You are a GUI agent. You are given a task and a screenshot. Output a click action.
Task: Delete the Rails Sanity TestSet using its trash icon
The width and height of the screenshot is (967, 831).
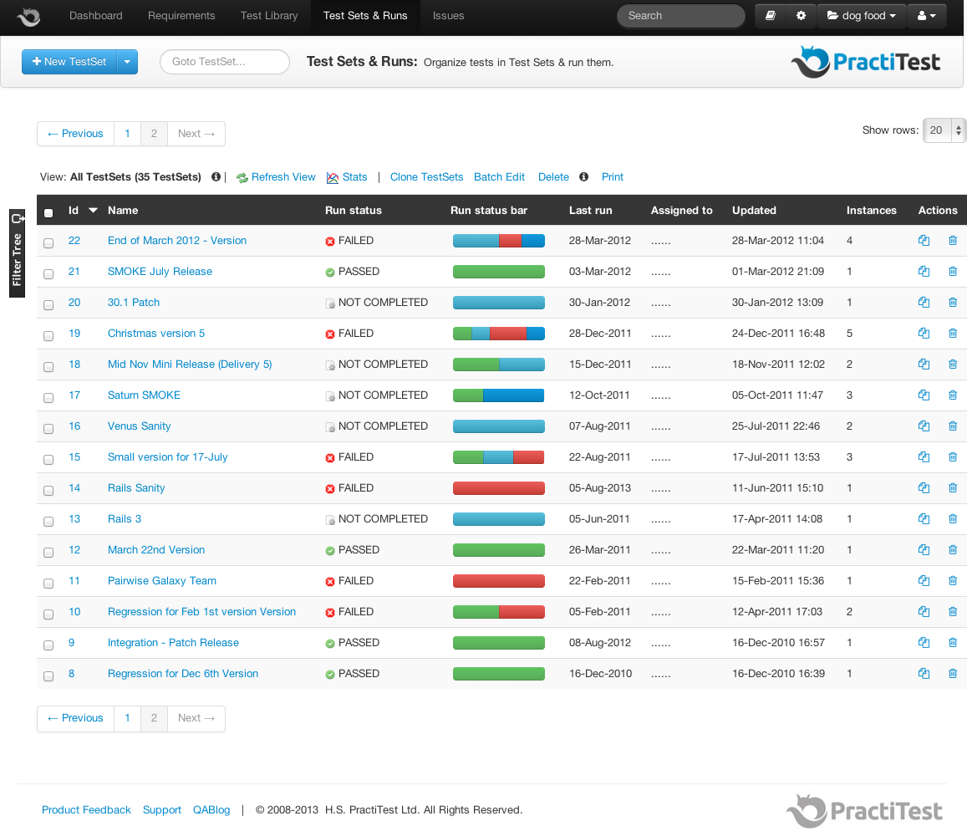[x=953, y=487]
